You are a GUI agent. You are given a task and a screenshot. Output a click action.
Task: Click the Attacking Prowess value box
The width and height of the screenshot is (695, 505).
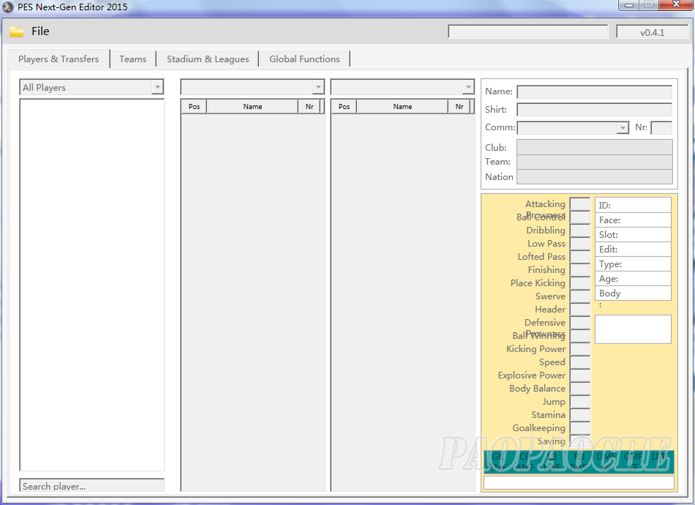(x=579, y=204)
